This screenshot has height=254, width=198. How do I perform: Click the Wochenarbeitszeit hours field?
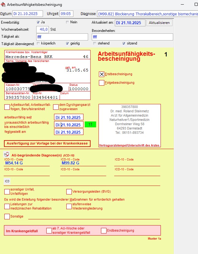tap(43, 29)
